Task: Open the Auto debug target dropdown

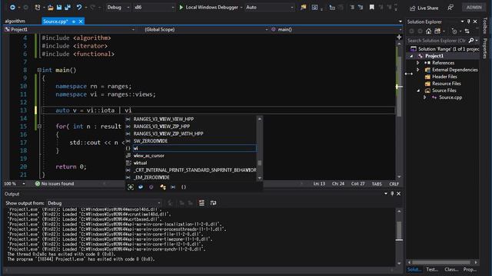Action: (270, 7)
